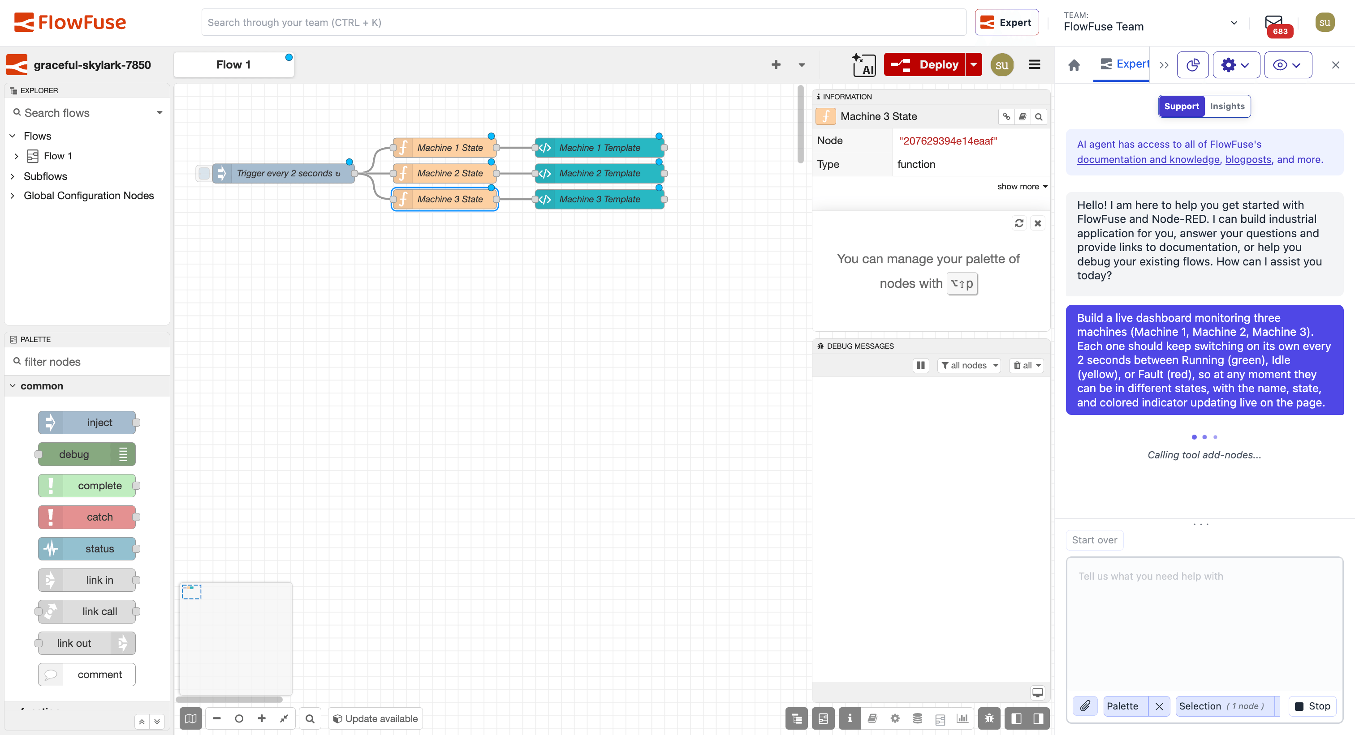Screen dimensions: 1355x735
Task: Open the editor hamburger menu
Action: [1034, 64]
